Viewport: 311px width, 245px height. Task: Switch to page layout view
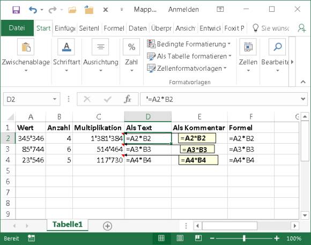click(180, 238)
